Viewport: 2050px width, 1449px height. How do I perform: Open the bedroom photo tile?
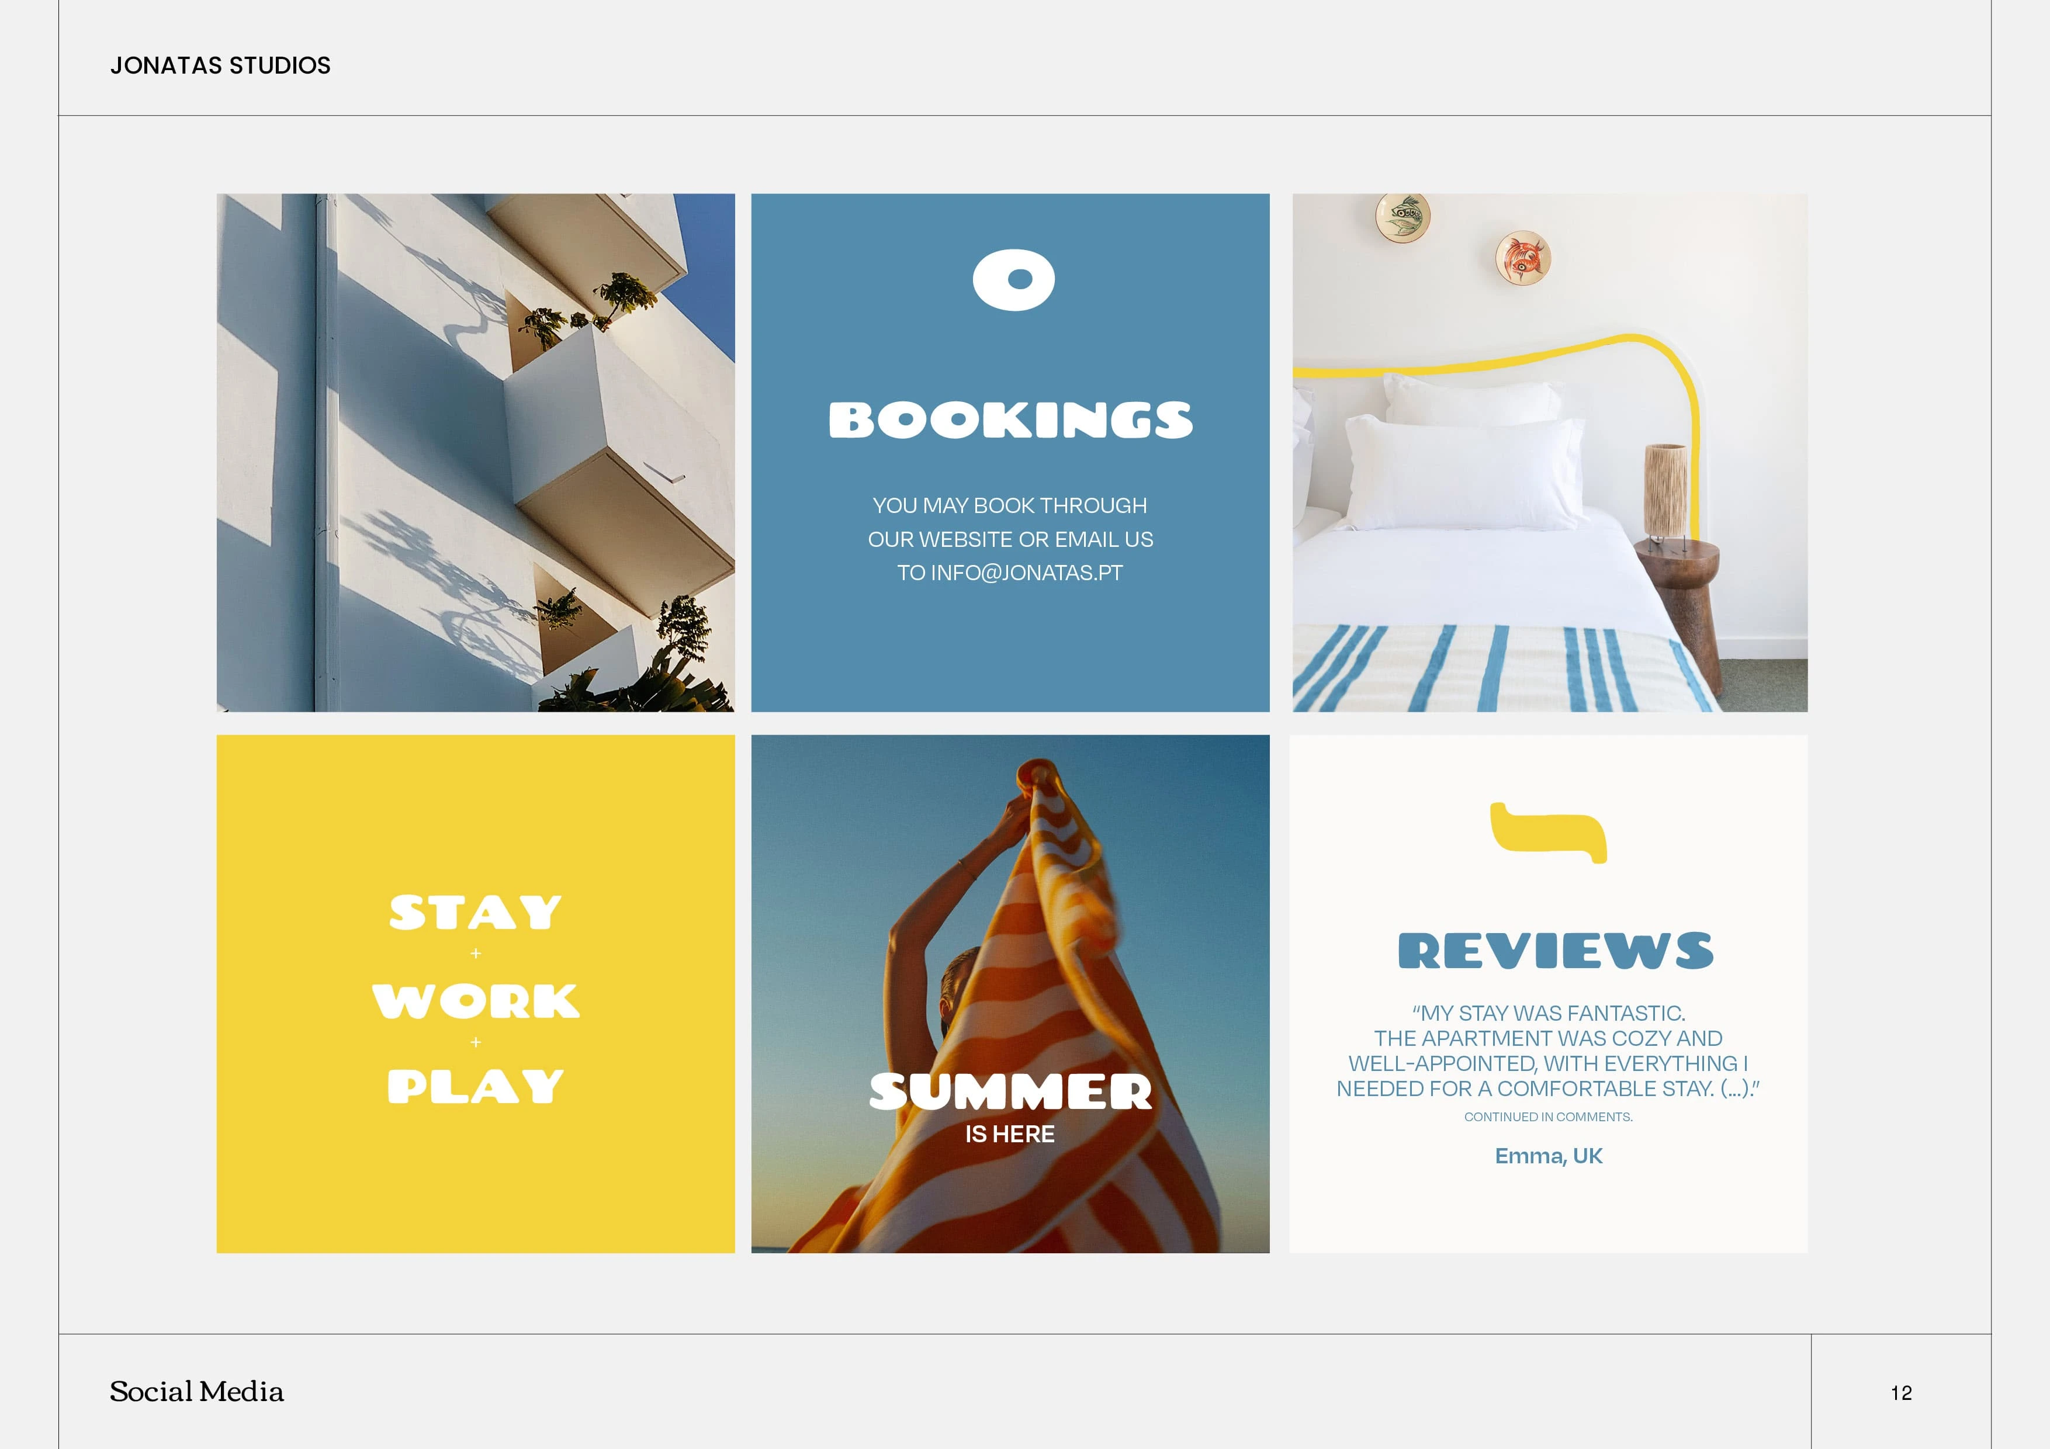(x=1550, y=453)
